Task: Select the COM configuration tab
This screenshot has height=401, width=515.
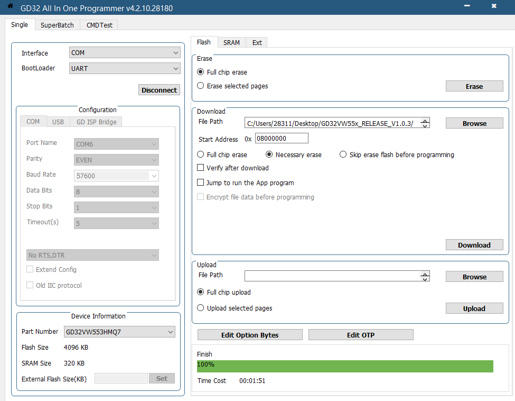Action: tap(33, 121)
